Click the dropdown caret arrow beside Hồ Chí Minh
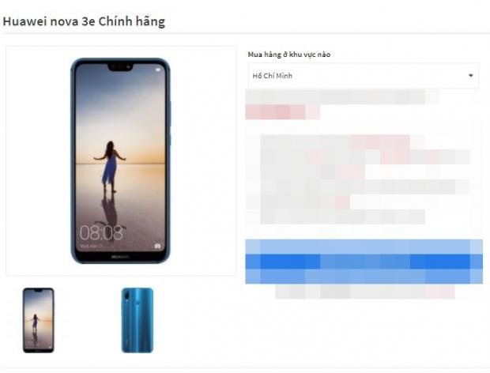Screen dimensions: 490x373 pos(470,75)
